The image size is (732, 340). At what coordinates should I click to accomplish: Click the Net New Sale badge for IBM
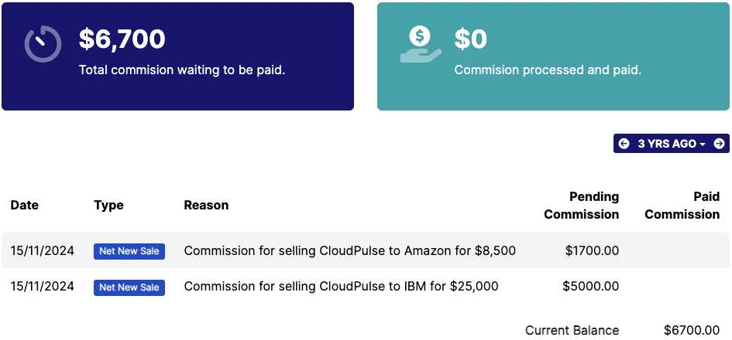pos(129,287)
